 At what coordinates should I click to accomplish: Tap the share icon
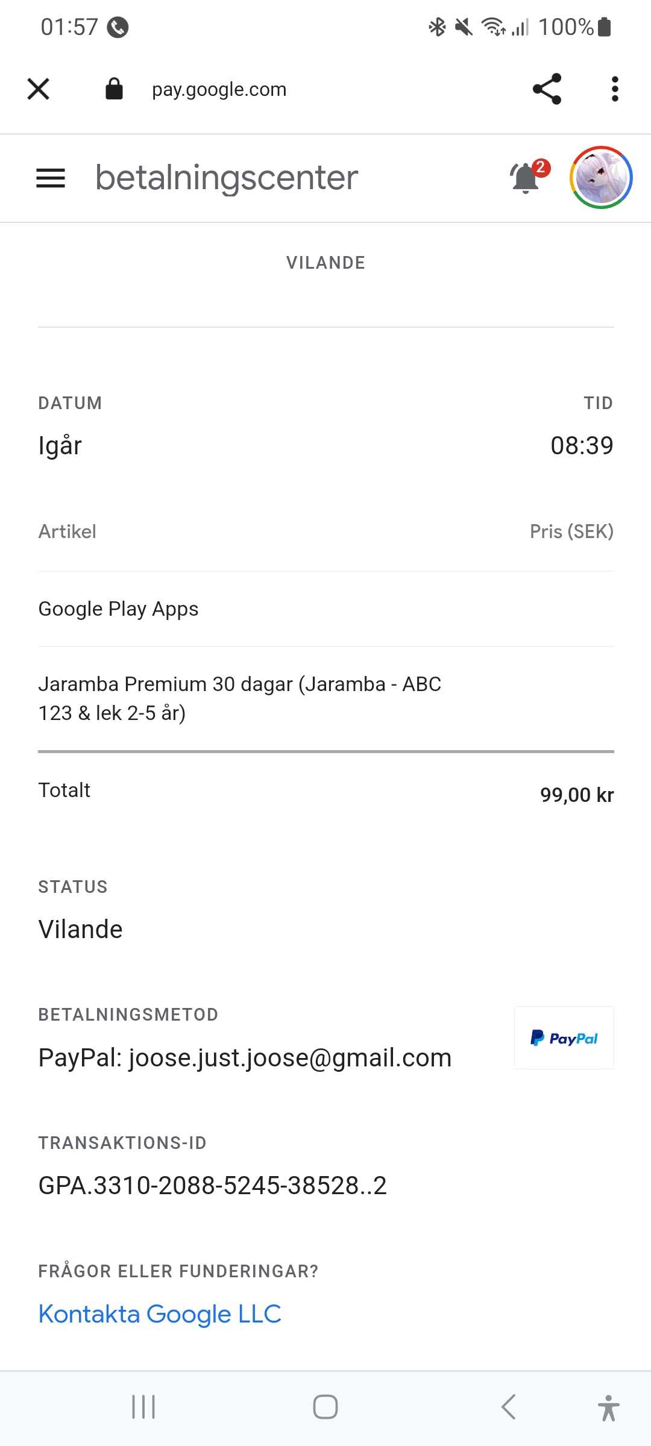tap(547, 89)
